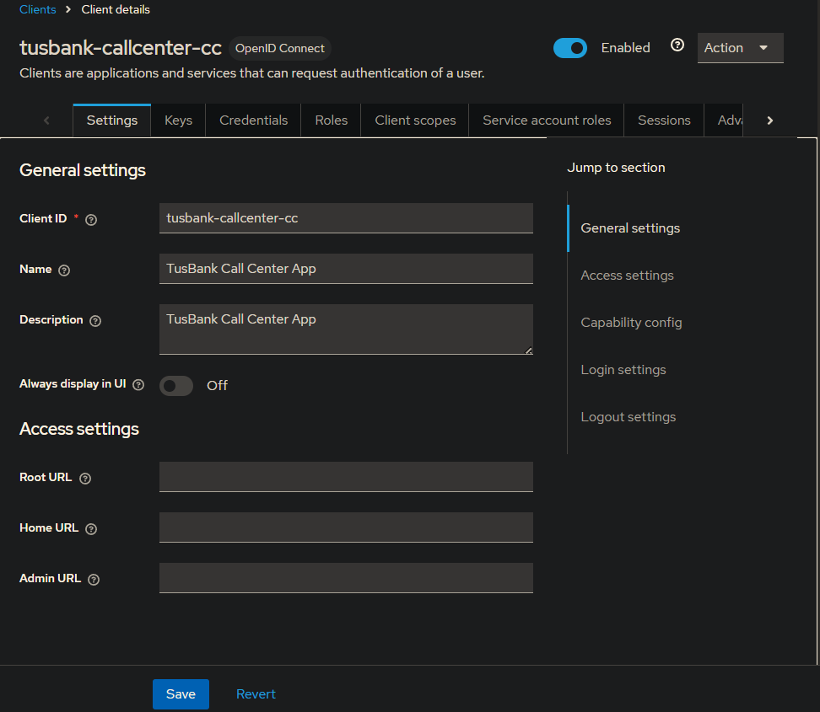Click the Name input field
Image resolution: width=820 pixels, height=712 pixels.
point(346,269)
